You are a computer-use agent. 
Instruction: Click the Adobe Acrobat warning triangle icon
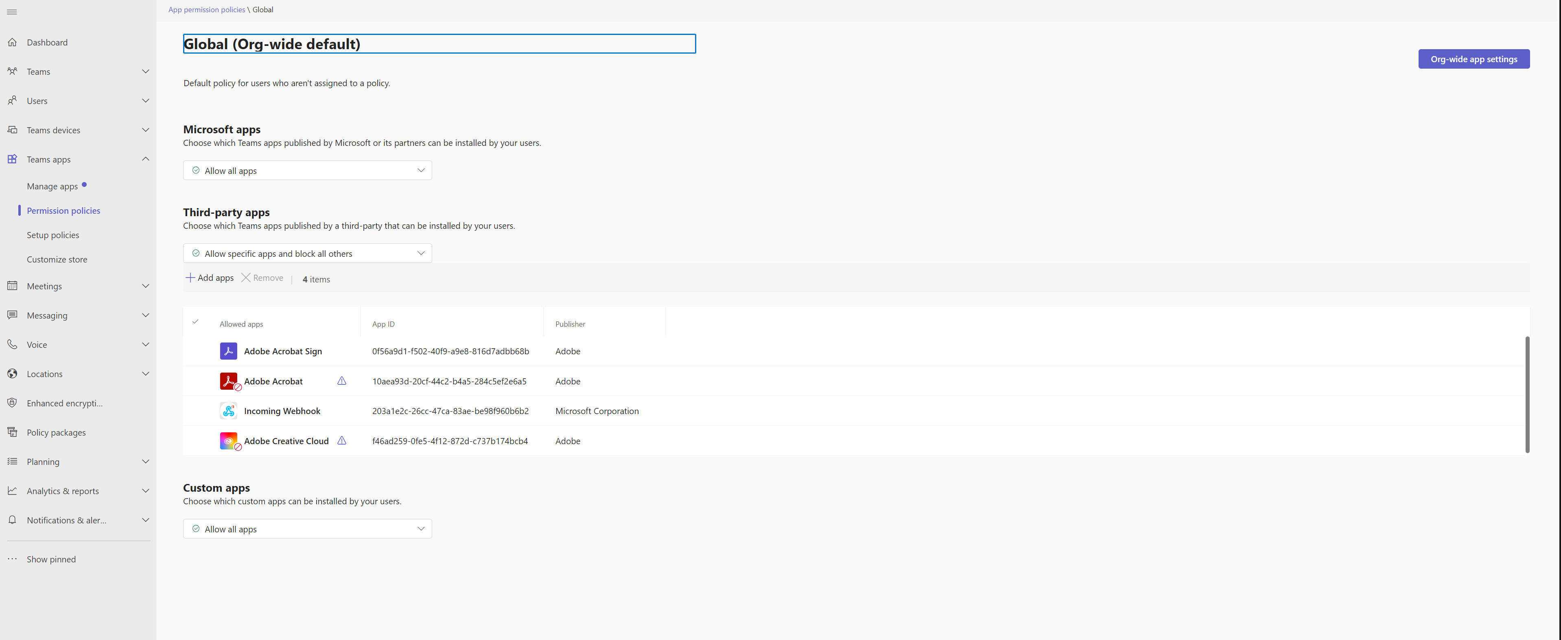(x=342, y=380)
